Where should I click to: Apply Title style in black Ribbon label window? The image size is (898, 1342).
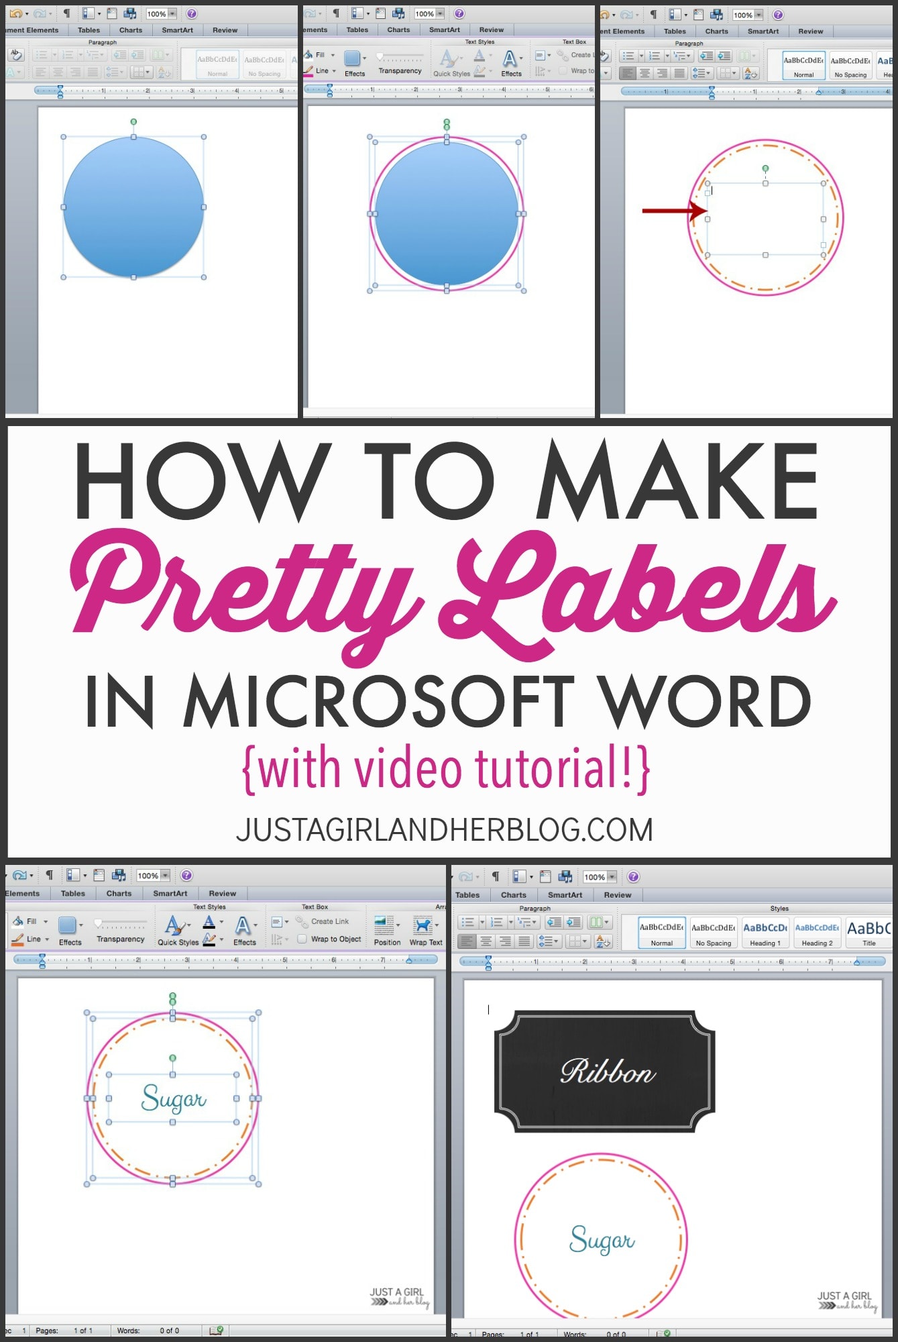868,933
